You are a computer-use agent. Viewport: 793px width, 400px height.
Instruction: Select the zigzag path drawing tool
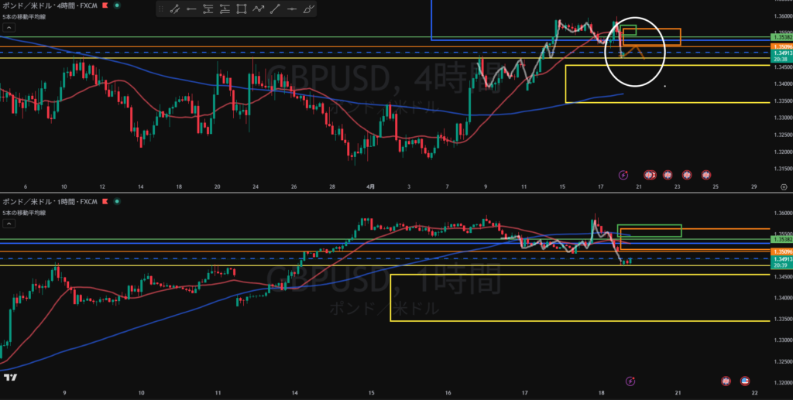259,9
